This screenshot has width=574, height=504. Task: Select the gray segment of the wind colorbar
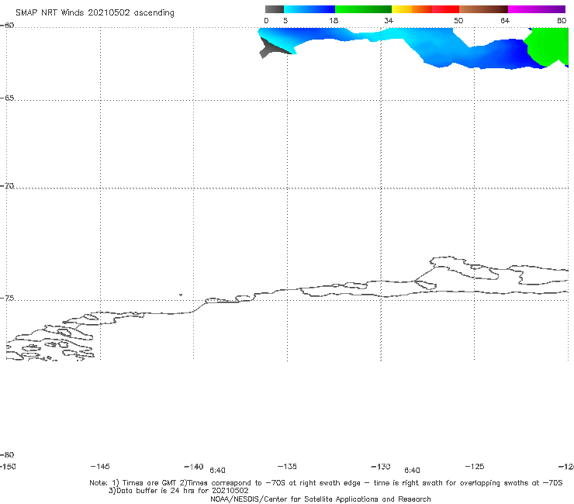(274, 9)
